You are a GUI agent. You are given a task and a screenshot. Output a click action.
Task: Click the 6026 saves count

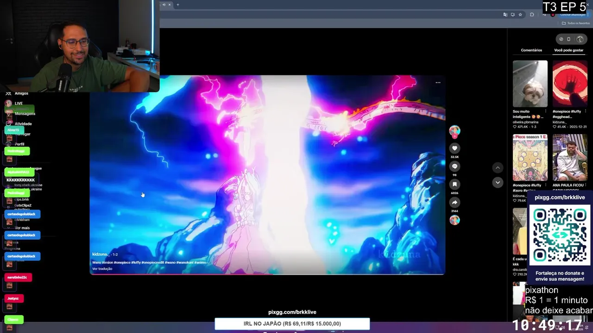[x=454, y=193]
